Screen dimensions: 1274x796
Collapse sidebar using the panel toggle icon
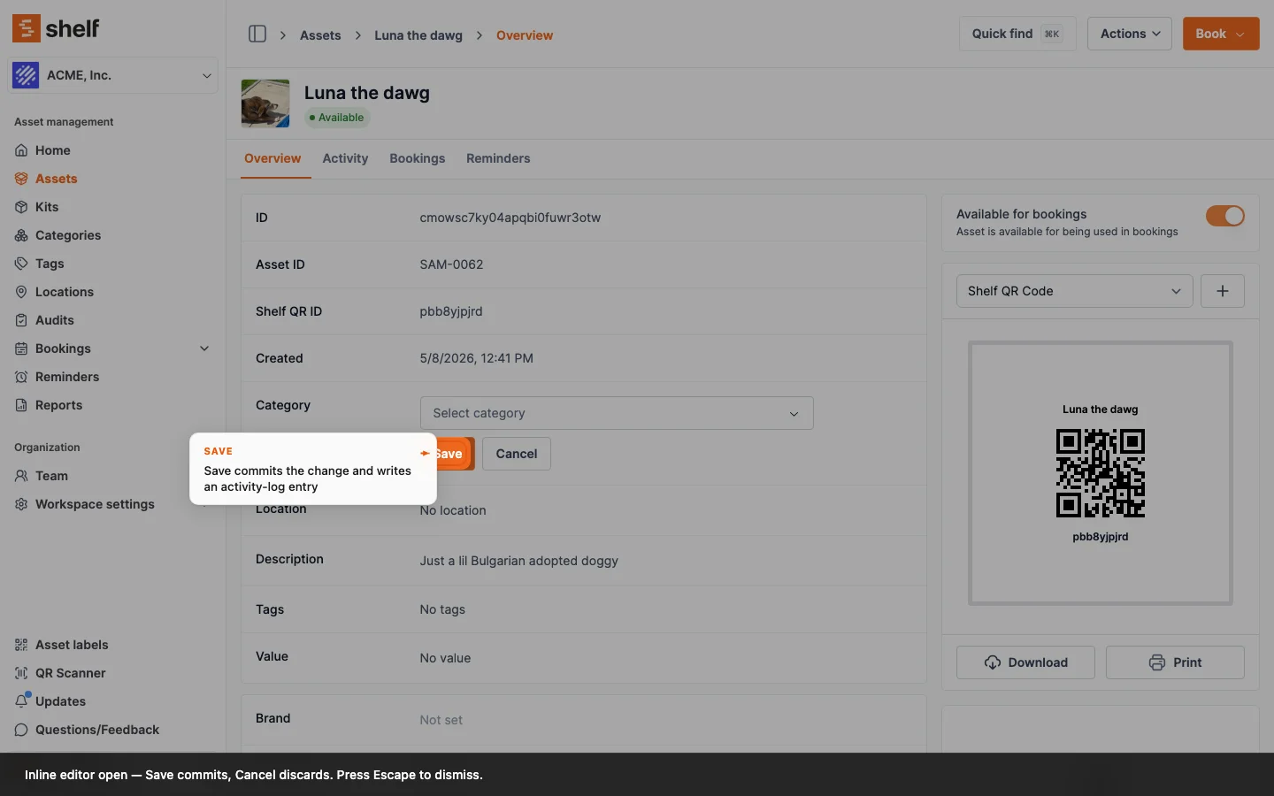coord(257,34)
